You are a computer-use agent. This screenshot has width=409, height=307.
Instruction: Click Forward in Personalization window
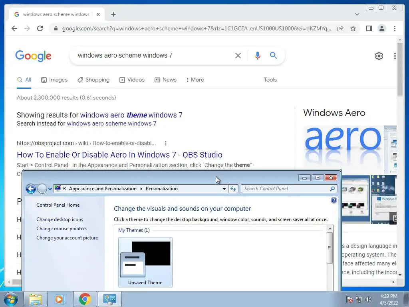(42, 189)
